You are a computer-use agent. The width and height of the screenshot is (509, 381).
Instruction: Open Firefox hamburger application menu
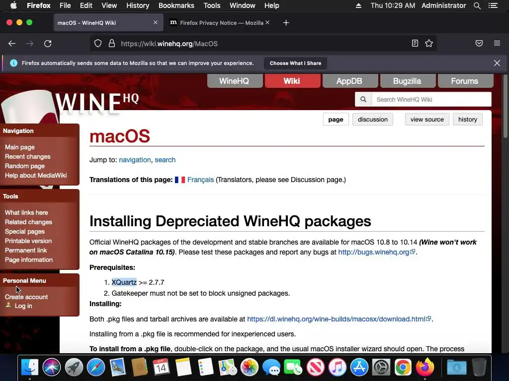(x=497, y=44)
